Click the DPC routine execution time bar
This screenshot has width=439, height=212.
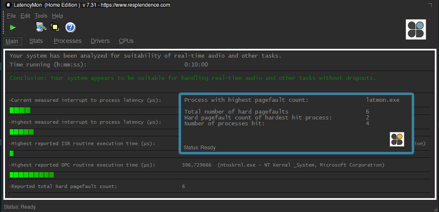click(x=32, y=175)
